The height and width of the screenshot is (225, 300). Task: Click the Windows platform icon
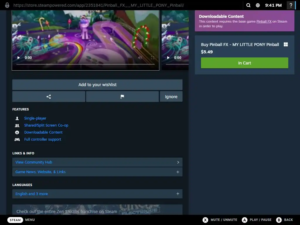pos(286,45)
